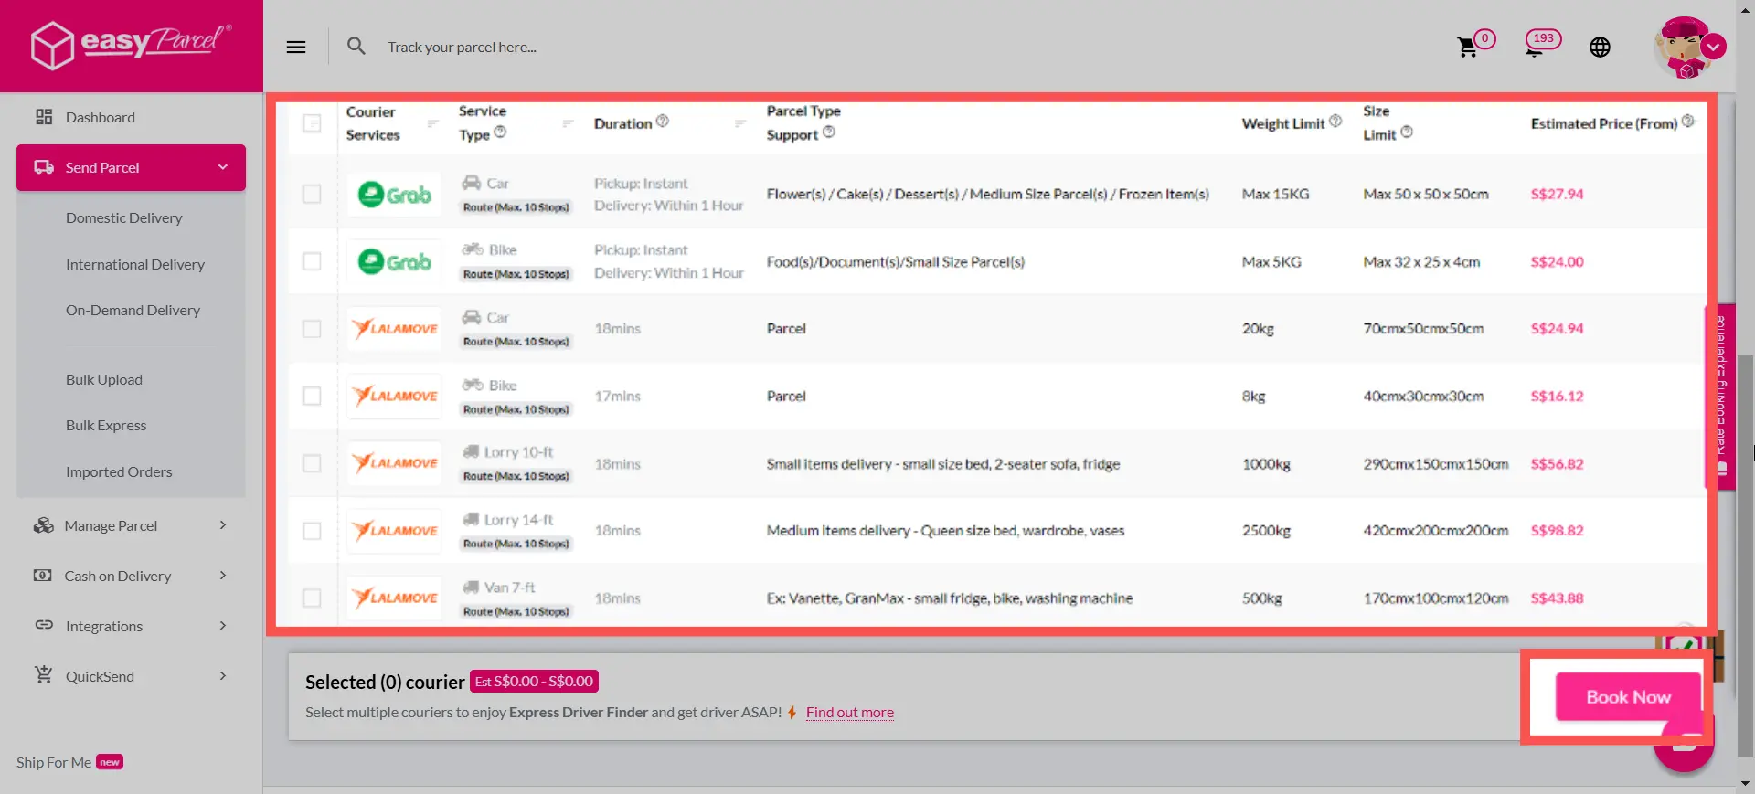The image size is (1755, 794).
Task: Toggle the select-all couriers checkbox
Action: tap(312, 122)
